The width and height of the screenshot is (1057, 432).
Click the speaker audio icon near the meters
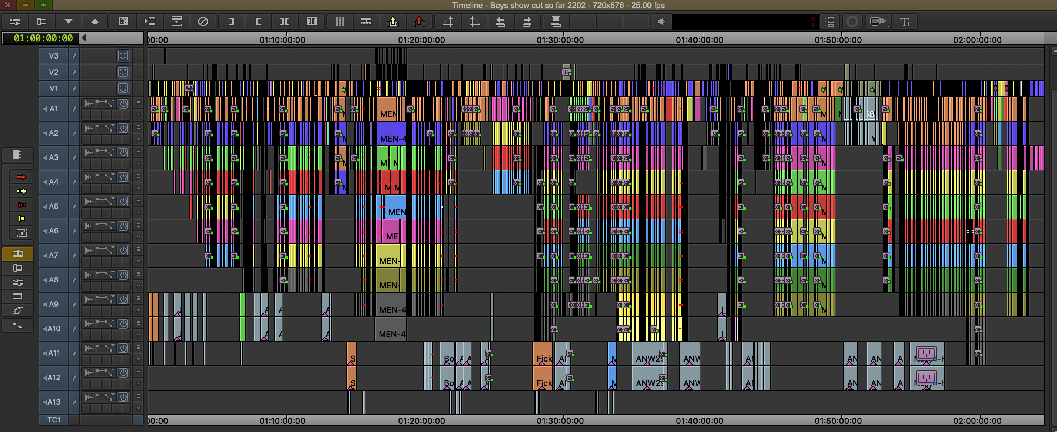[x=661, y=21]
